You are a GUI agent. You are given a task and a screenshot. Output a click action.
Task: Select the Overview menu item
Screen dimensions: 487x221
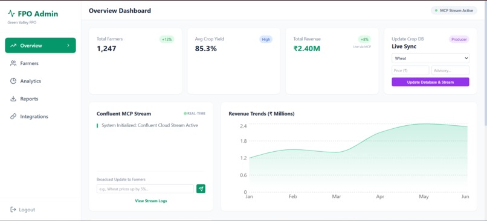coord(40,46)
